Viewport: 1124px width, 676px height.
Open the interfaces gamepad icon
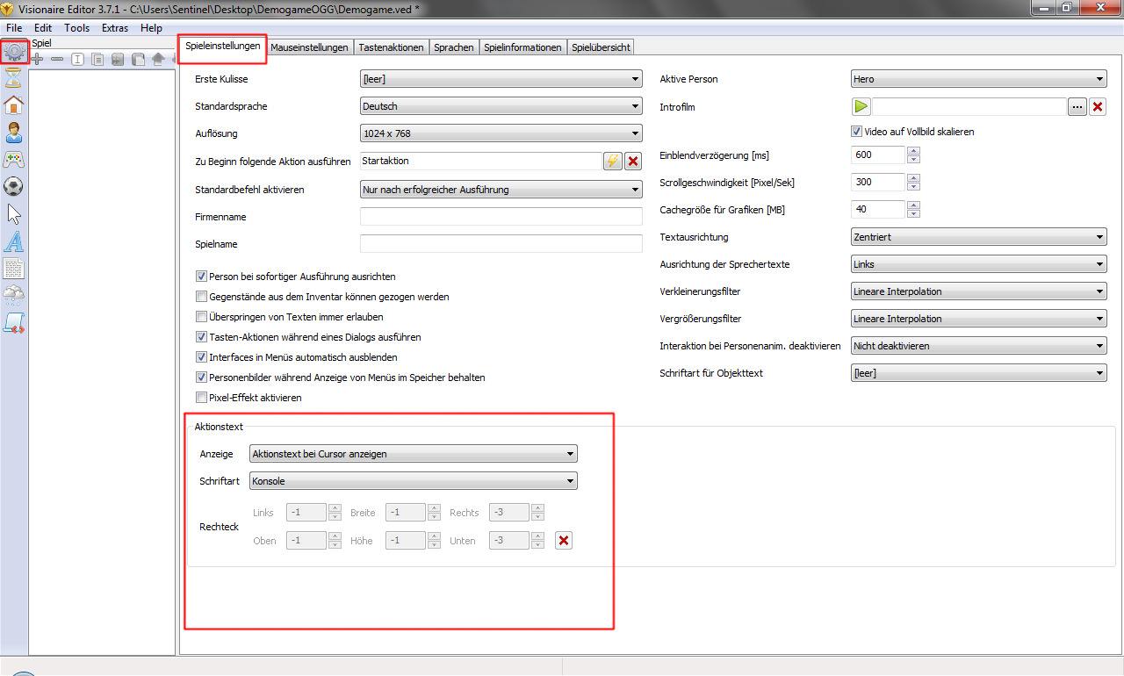(x=14, y=160)
